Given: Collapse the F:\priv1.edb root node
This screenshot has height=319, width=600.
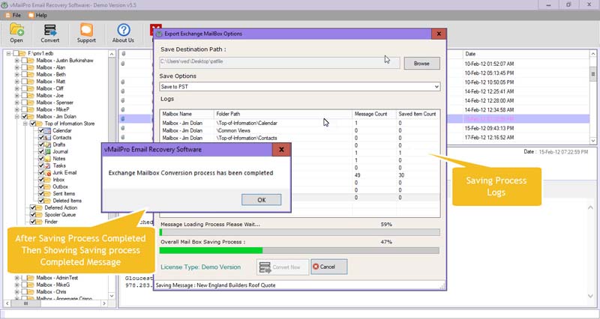Looking at the screenshot, I should pos(8,53).
